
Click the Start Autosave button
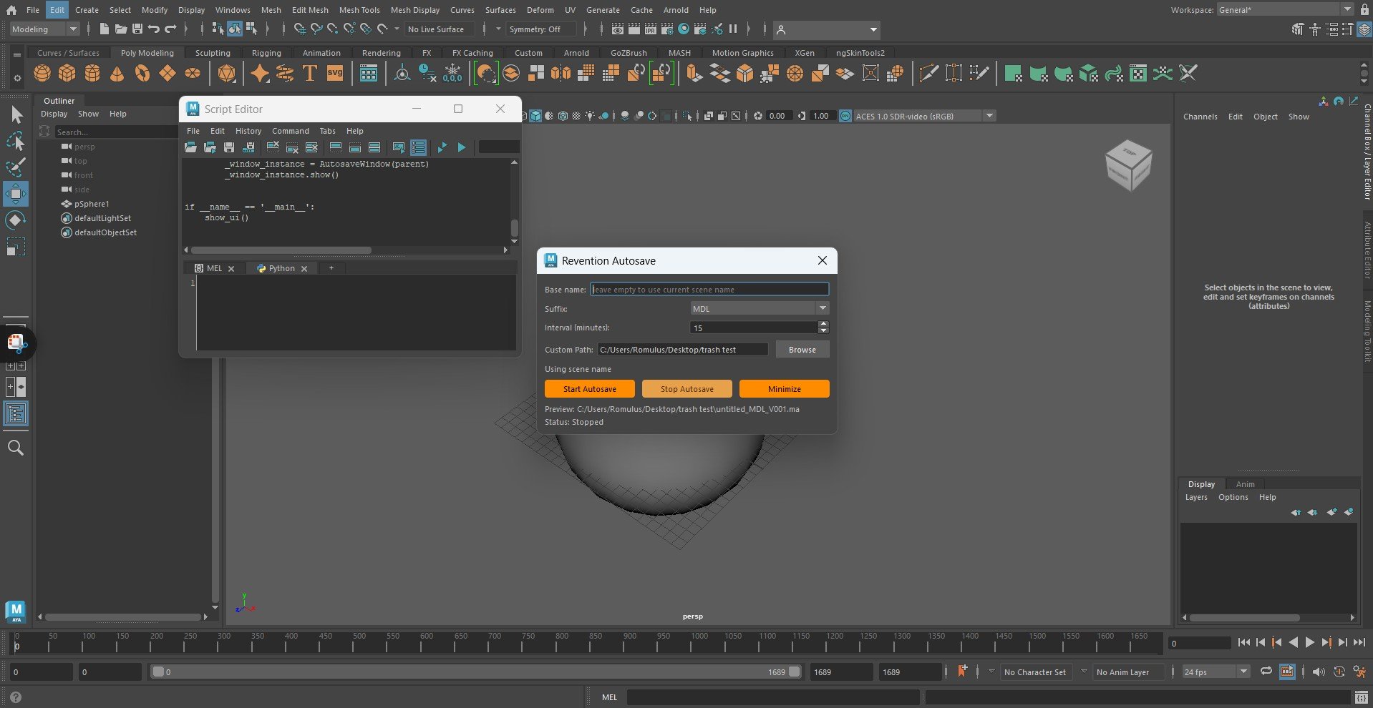click(589, 389)
